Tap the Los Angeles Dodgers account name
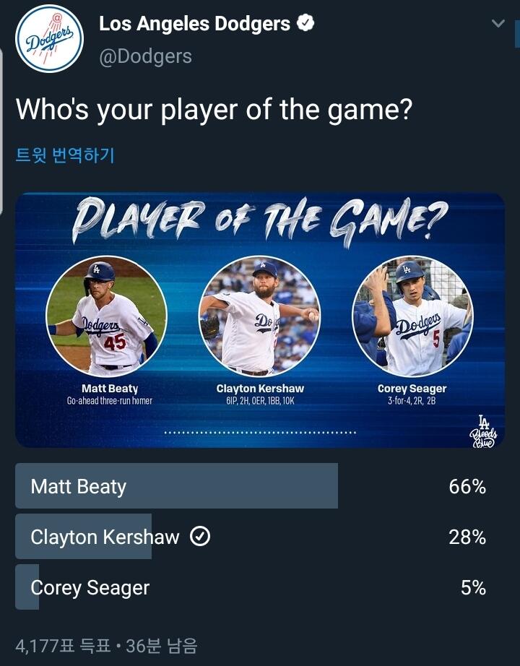 pyautogui.click(x=194, y=24)
